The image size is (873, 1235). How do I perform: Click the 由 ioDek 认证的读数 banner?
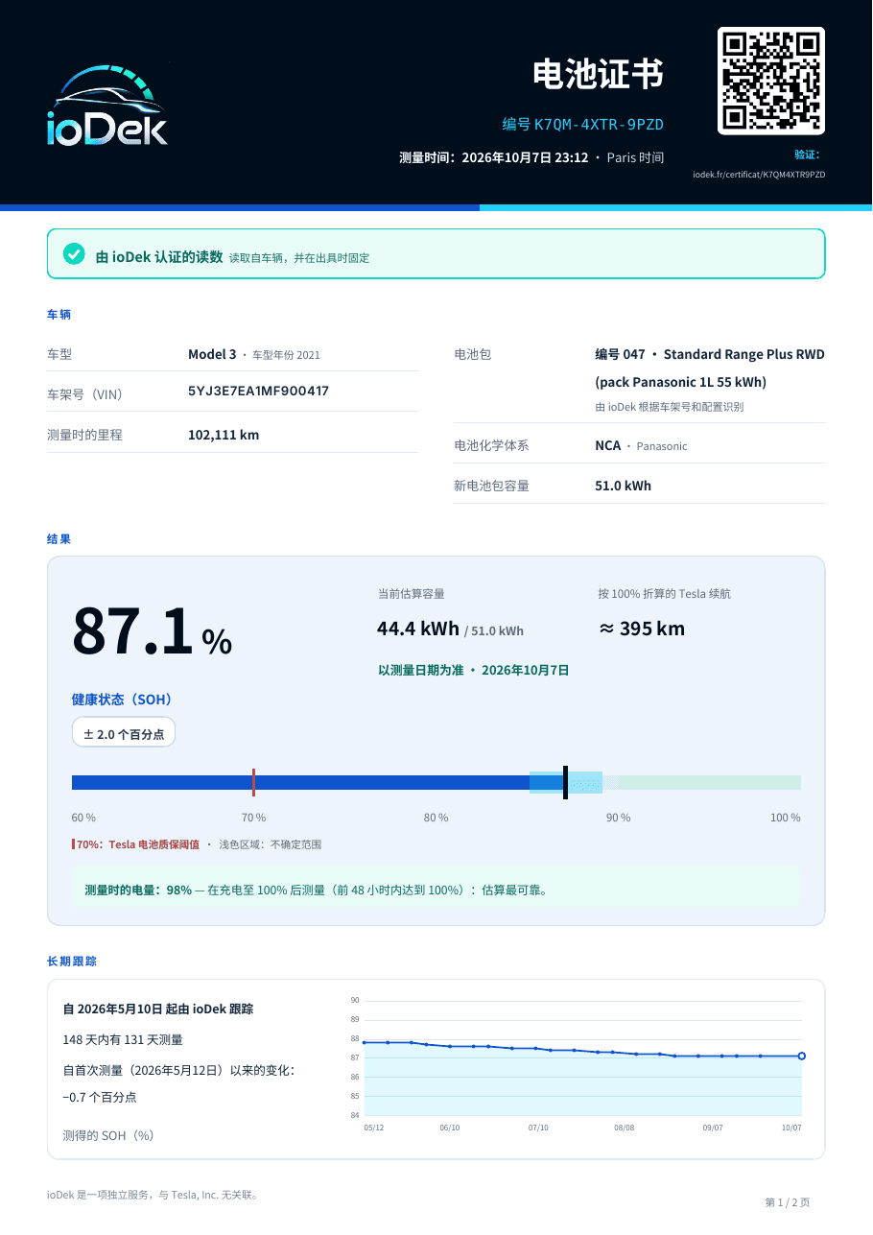tap(436, 254)
